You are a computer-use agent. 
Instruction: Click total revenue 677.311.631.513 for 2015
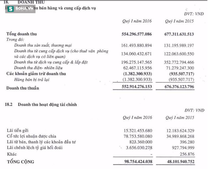tap(179, 34)
